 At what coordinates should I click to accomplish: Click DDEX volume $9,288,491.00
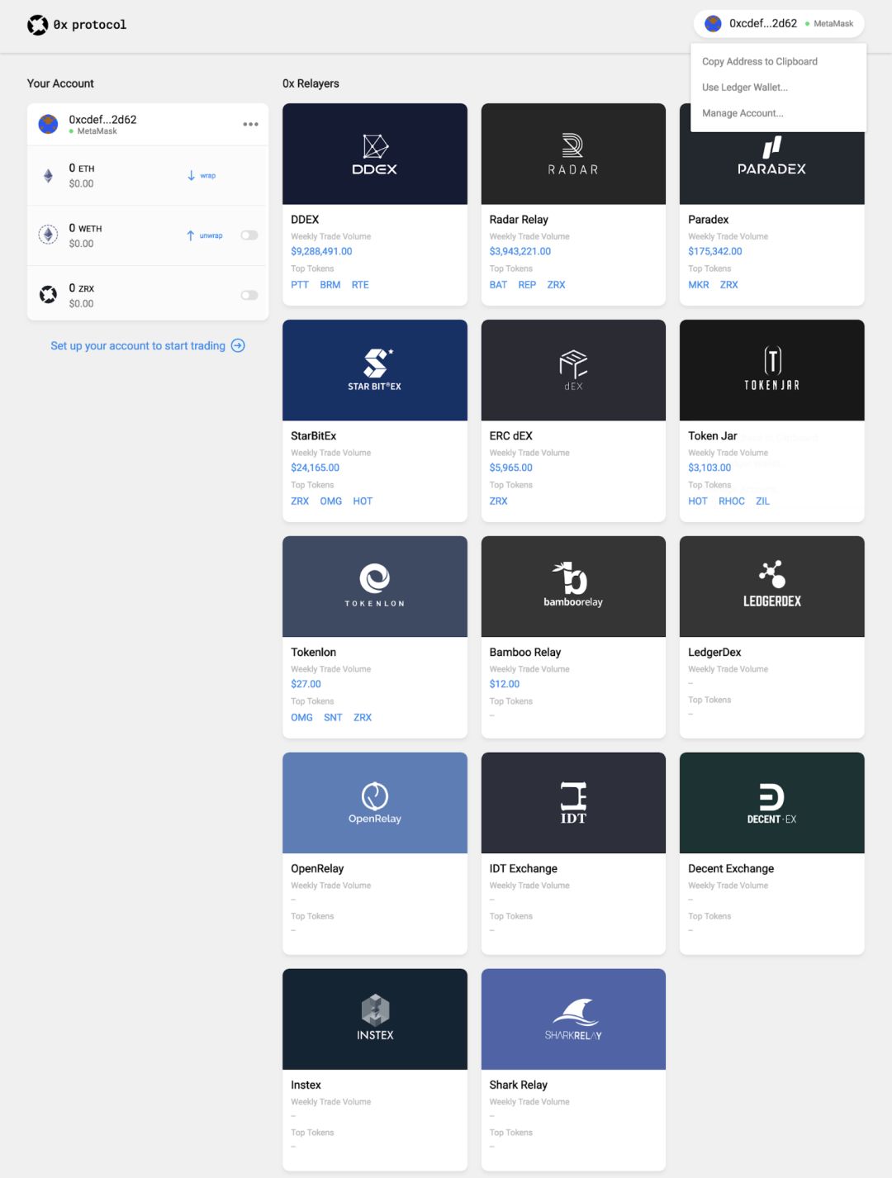click(321, 251)
